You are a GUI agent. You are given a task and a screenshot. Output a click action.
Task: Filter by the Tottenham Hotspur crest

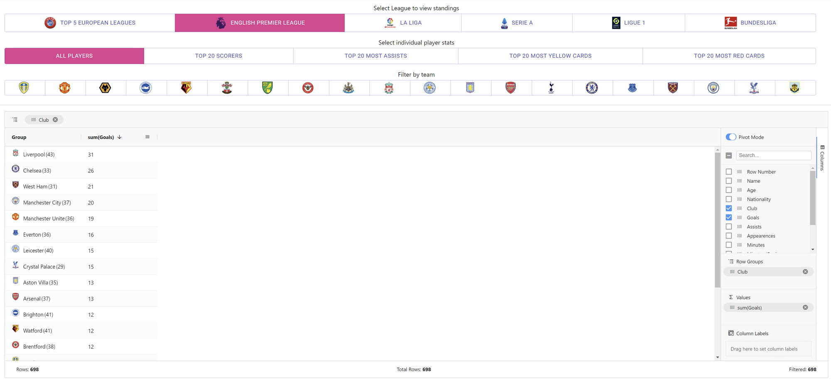551,88
